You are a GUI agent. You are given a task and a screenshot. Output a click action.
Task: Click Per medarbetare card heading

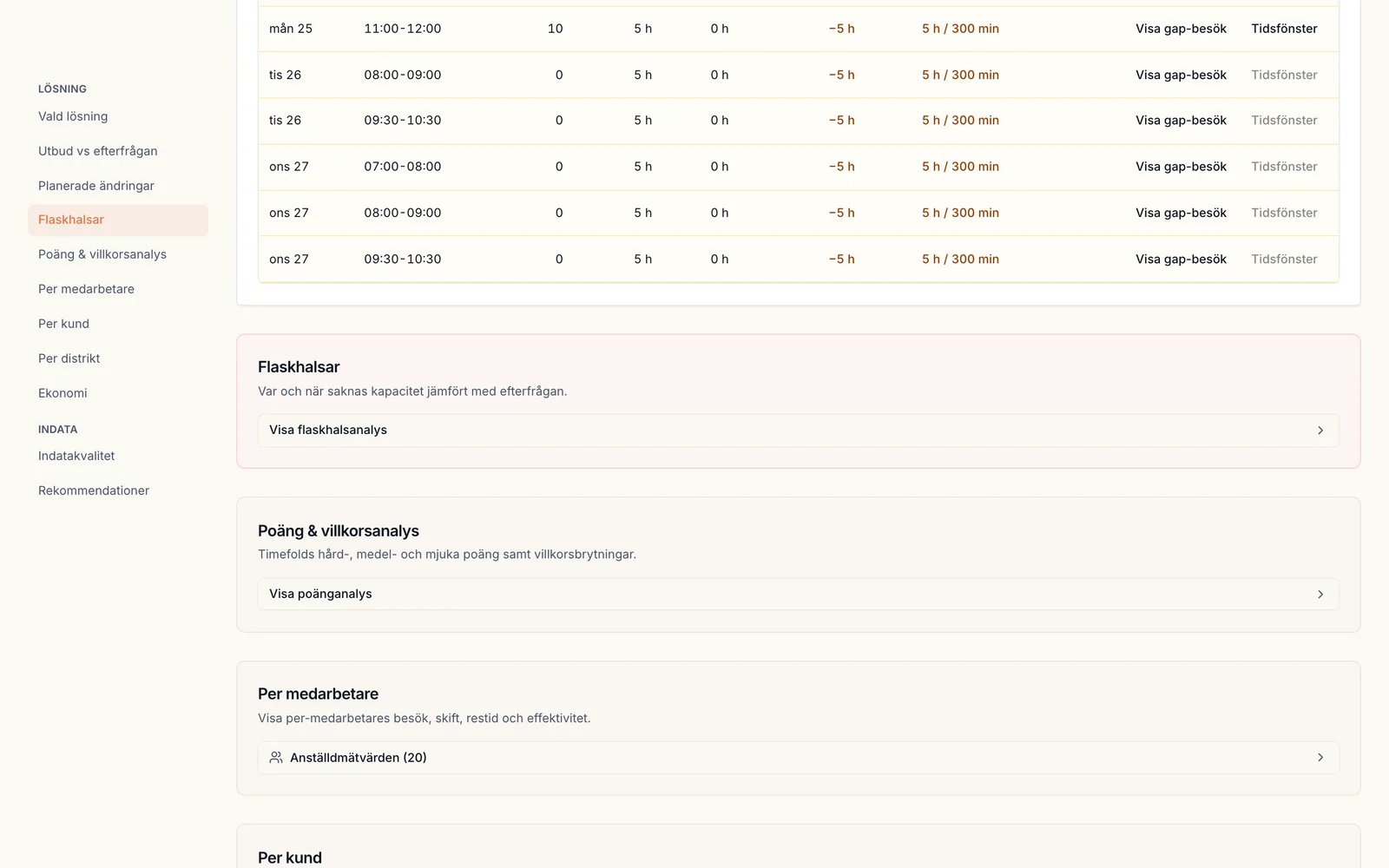tap(318, 694)
